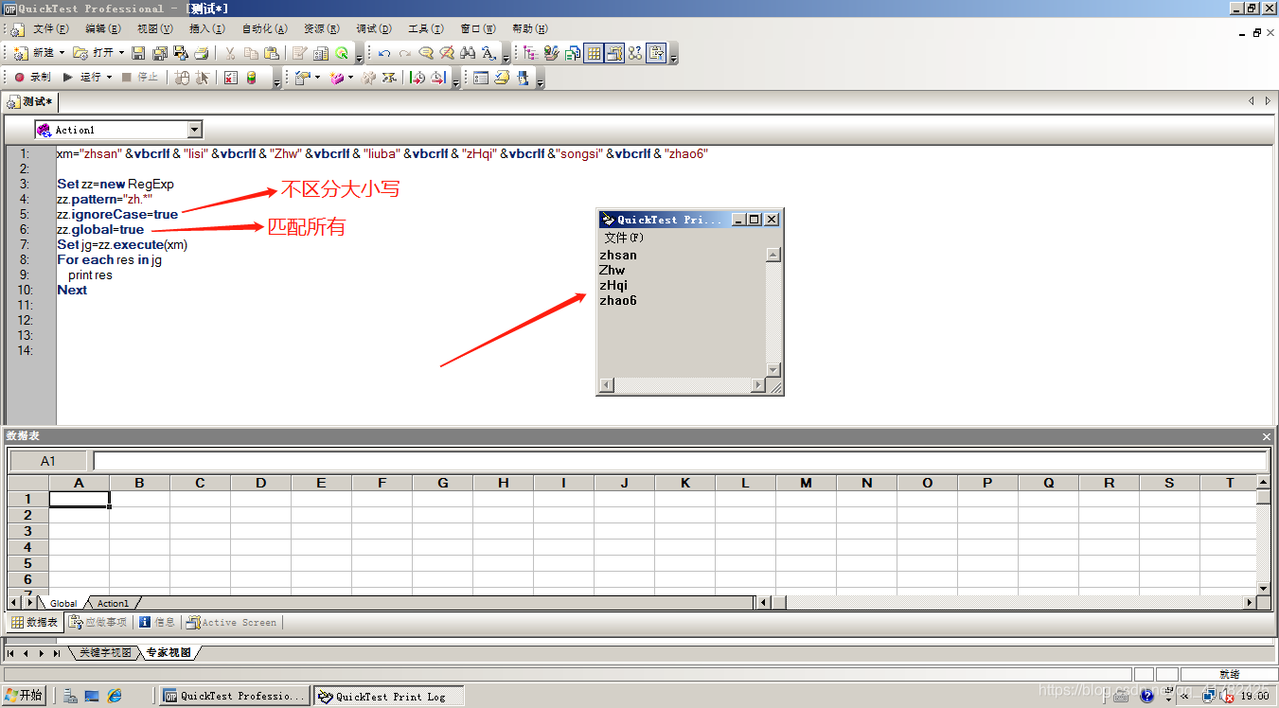Select the 测试* document tab
Screen dimensions: 1279x708
point(30,101)
